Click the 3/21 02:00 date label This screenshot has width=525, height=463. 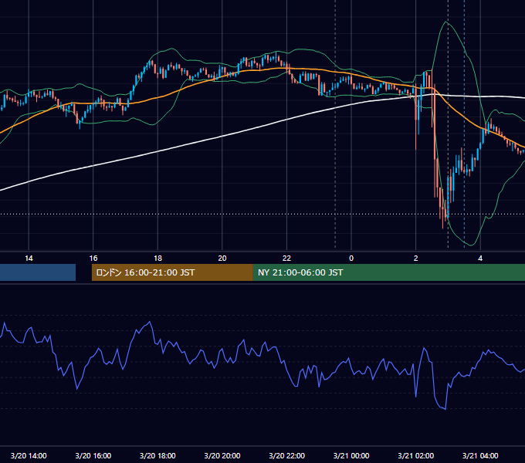416,455
